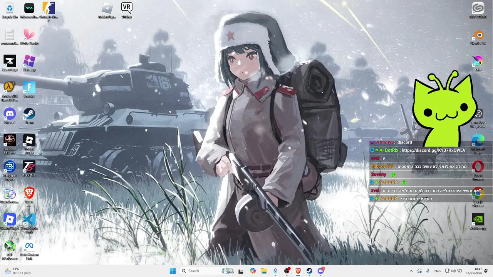Image resolution: width=493 pixels, height=277 pixels.
Task: Open Copilot from the taskbar
Action: [253, 271]
